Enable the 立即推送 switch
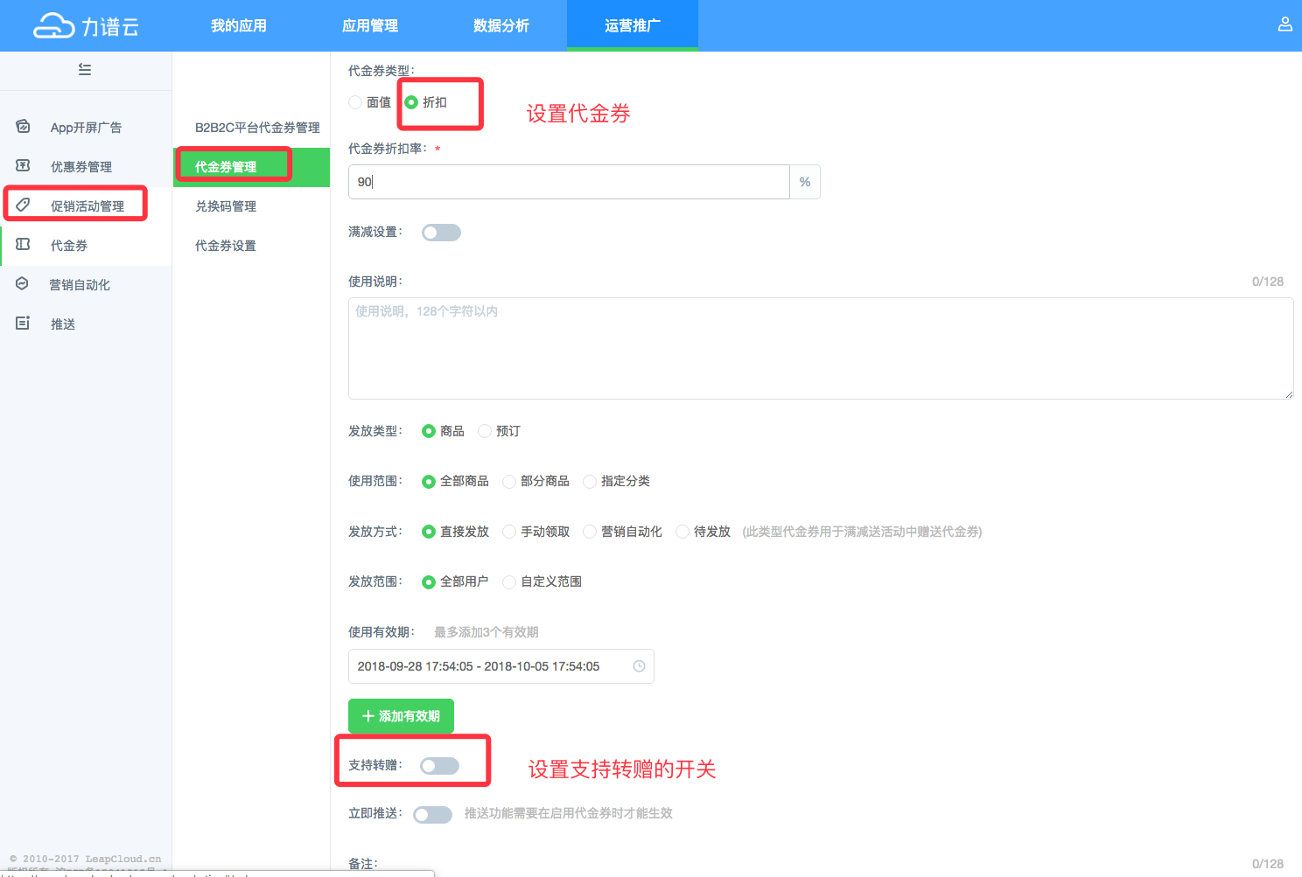1302x877 pixels. [x=432, y=815]
